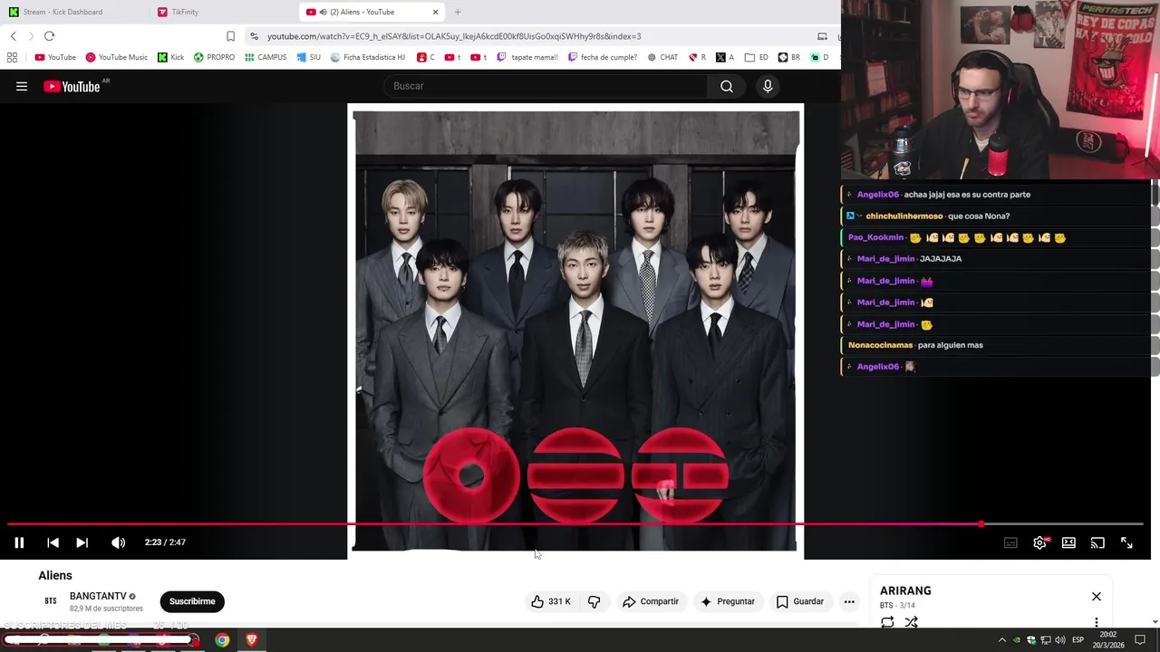Open the BANGTANTV channel link

pyautogui.click(x=98, y=596)
